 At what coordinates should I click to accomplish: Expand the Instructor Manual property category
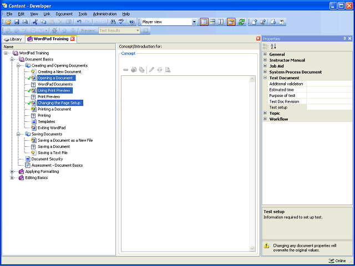click(265, 60)
